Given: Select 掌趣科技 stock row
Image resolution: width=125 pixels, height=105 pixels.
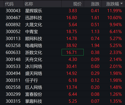Looking at the screenshot, I should (62, 101).
